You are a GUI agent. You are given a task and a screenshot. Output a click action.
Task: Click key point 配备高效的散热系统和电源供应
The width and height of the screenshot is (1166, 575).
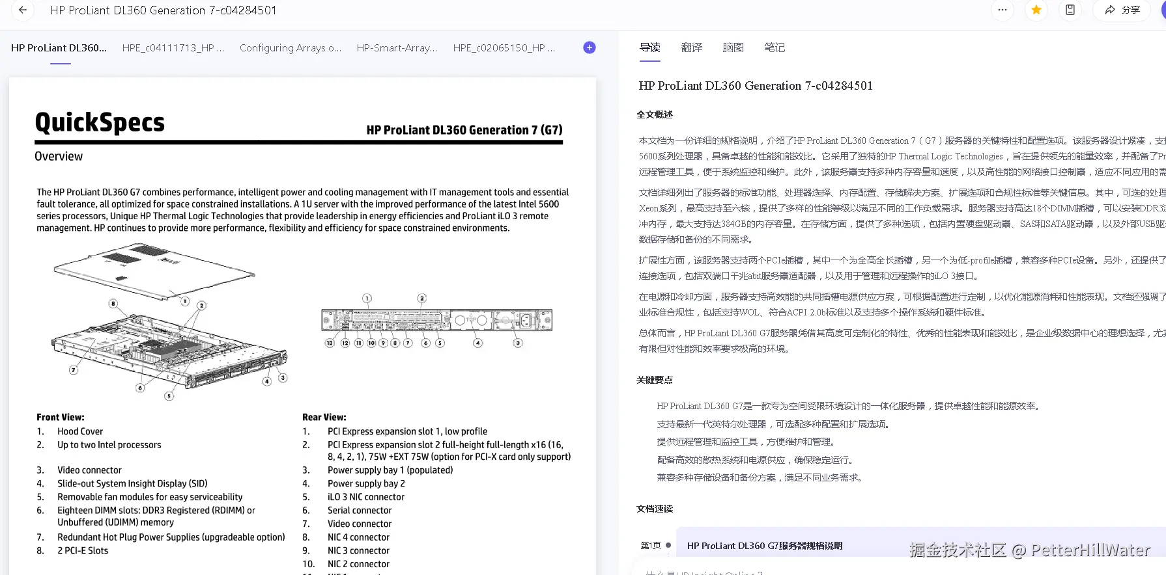[755, 460]
